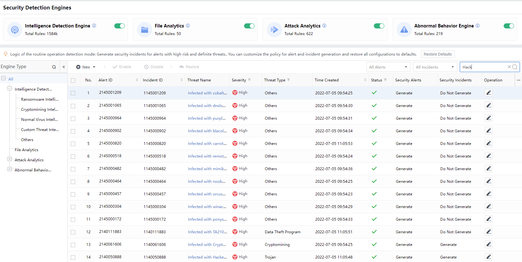Click the column settings ellipsis icon
This screenshot has height=262, width=522.
coord(518,80)
